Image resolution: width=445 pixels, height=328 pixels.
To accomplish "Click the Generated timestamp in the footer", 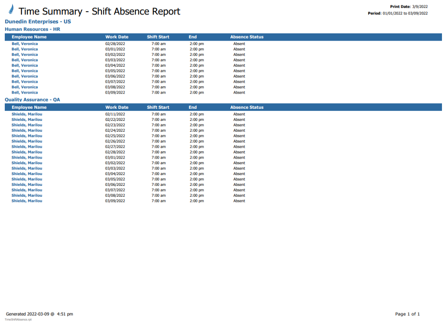I will (39, 314).
